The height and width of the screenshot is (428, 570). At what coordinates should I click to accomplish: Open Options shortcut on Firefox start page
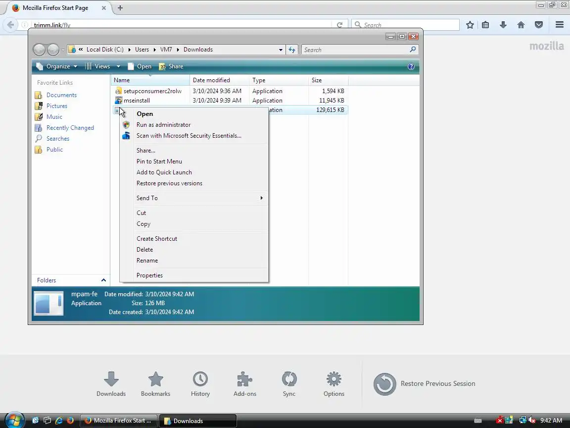click(x=333, y=384)
